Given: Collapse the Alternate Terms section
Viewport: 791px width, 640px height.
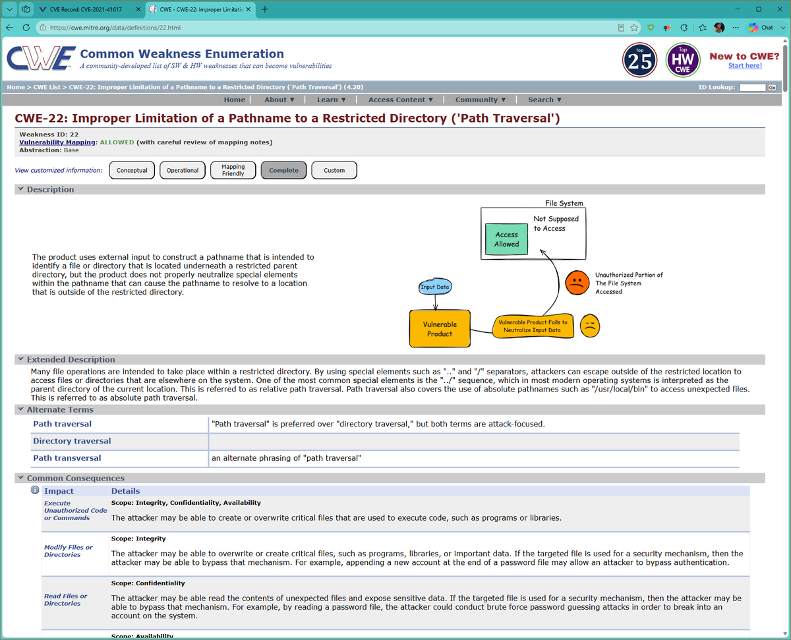Looking at the screenshot, I should pos(20,409).
